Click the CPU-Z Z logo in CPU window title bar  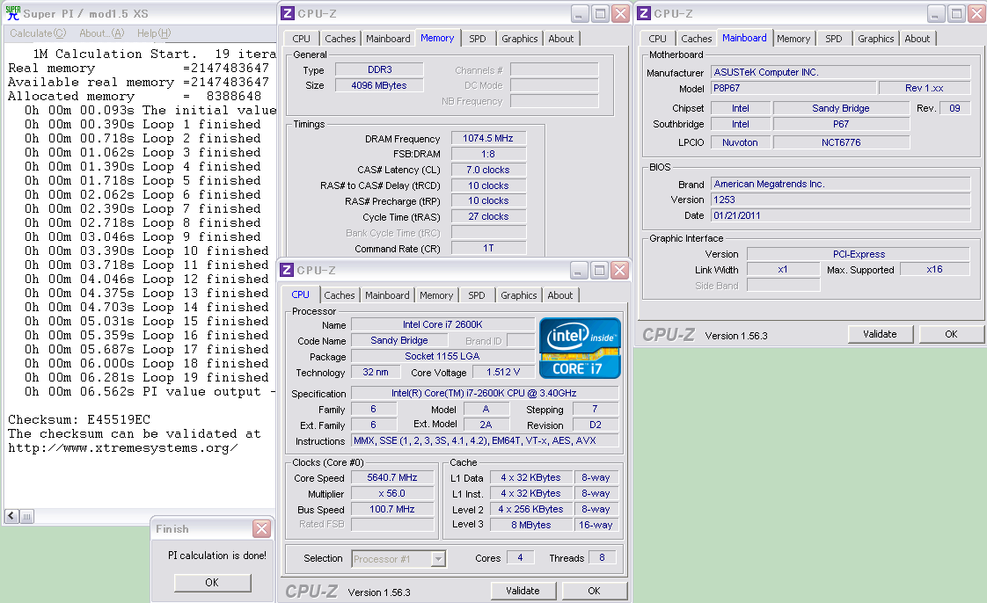(287, 270)
